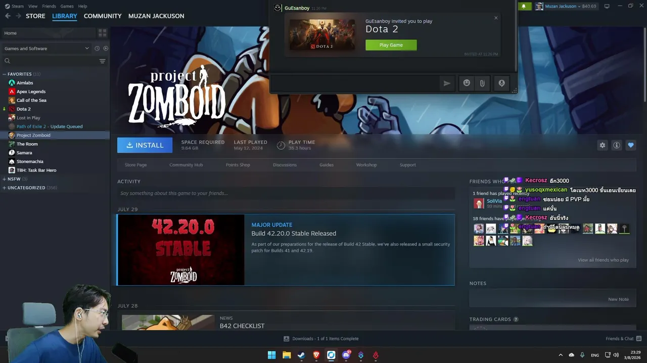Open the Muzan Jackuson profile tab
This screenshot has height=363, width=647.
pyautogui.click(x=156, y=16)
